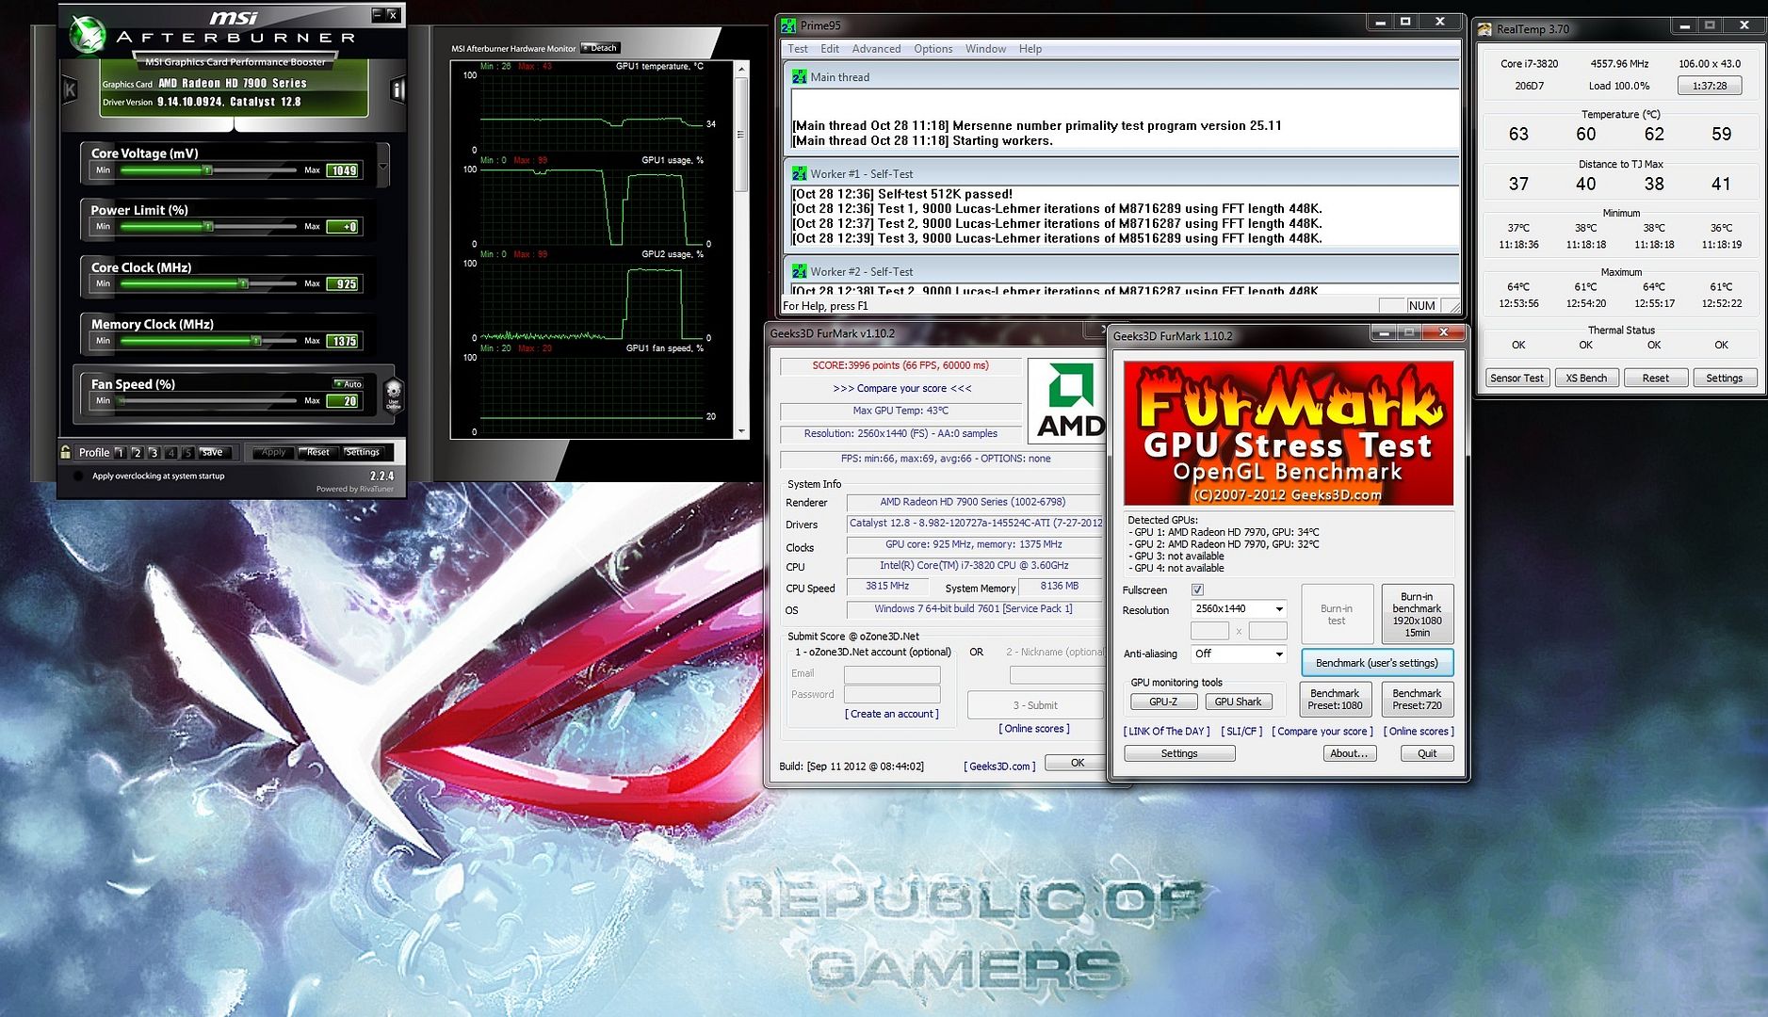Open the SLI/CF link
Viewport: 1768px width, 1017px height.
(1241, 731)
